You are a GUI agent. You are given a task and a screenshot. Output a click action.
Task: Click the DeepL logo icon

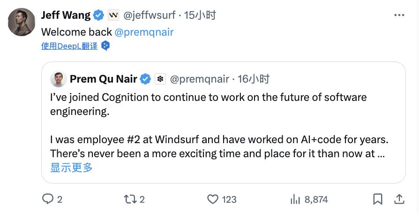tap(106, 46)
